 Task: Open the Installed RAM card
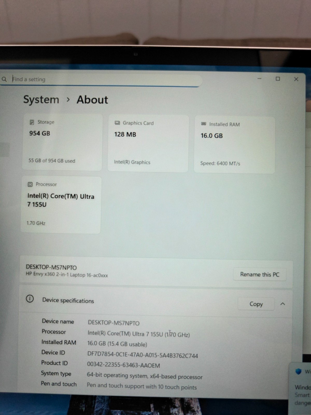(234, 145)
